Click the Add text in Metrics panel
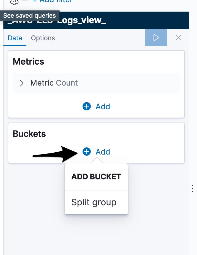 click(103, 107)
